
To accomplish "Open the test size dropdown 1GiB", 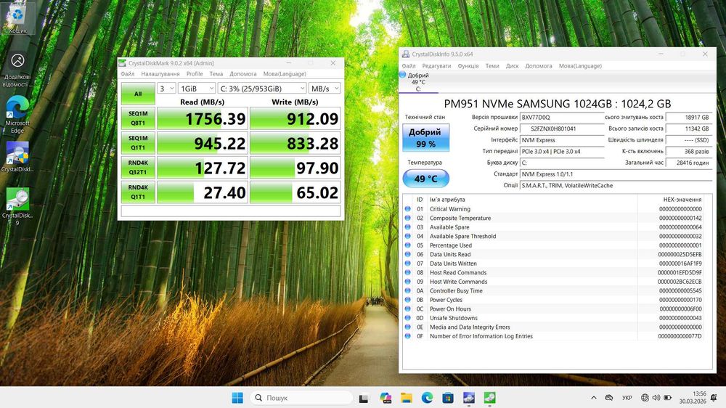I will [x=197, y=89].
